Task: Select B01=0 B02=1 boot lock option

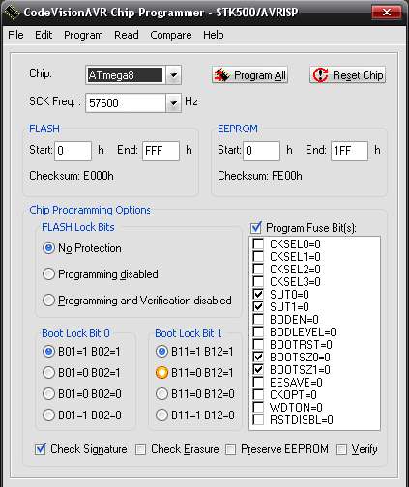Action: (48, 373)
